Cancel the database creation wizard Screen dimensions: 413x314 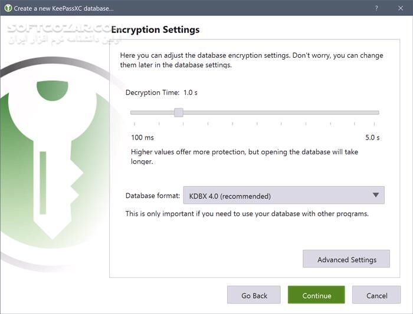[x=376, y=295]
